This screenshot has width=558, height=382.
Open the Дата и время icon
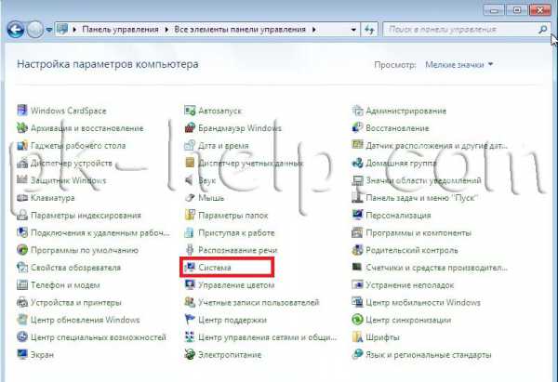pyautogui.click(x=190, y=145)
